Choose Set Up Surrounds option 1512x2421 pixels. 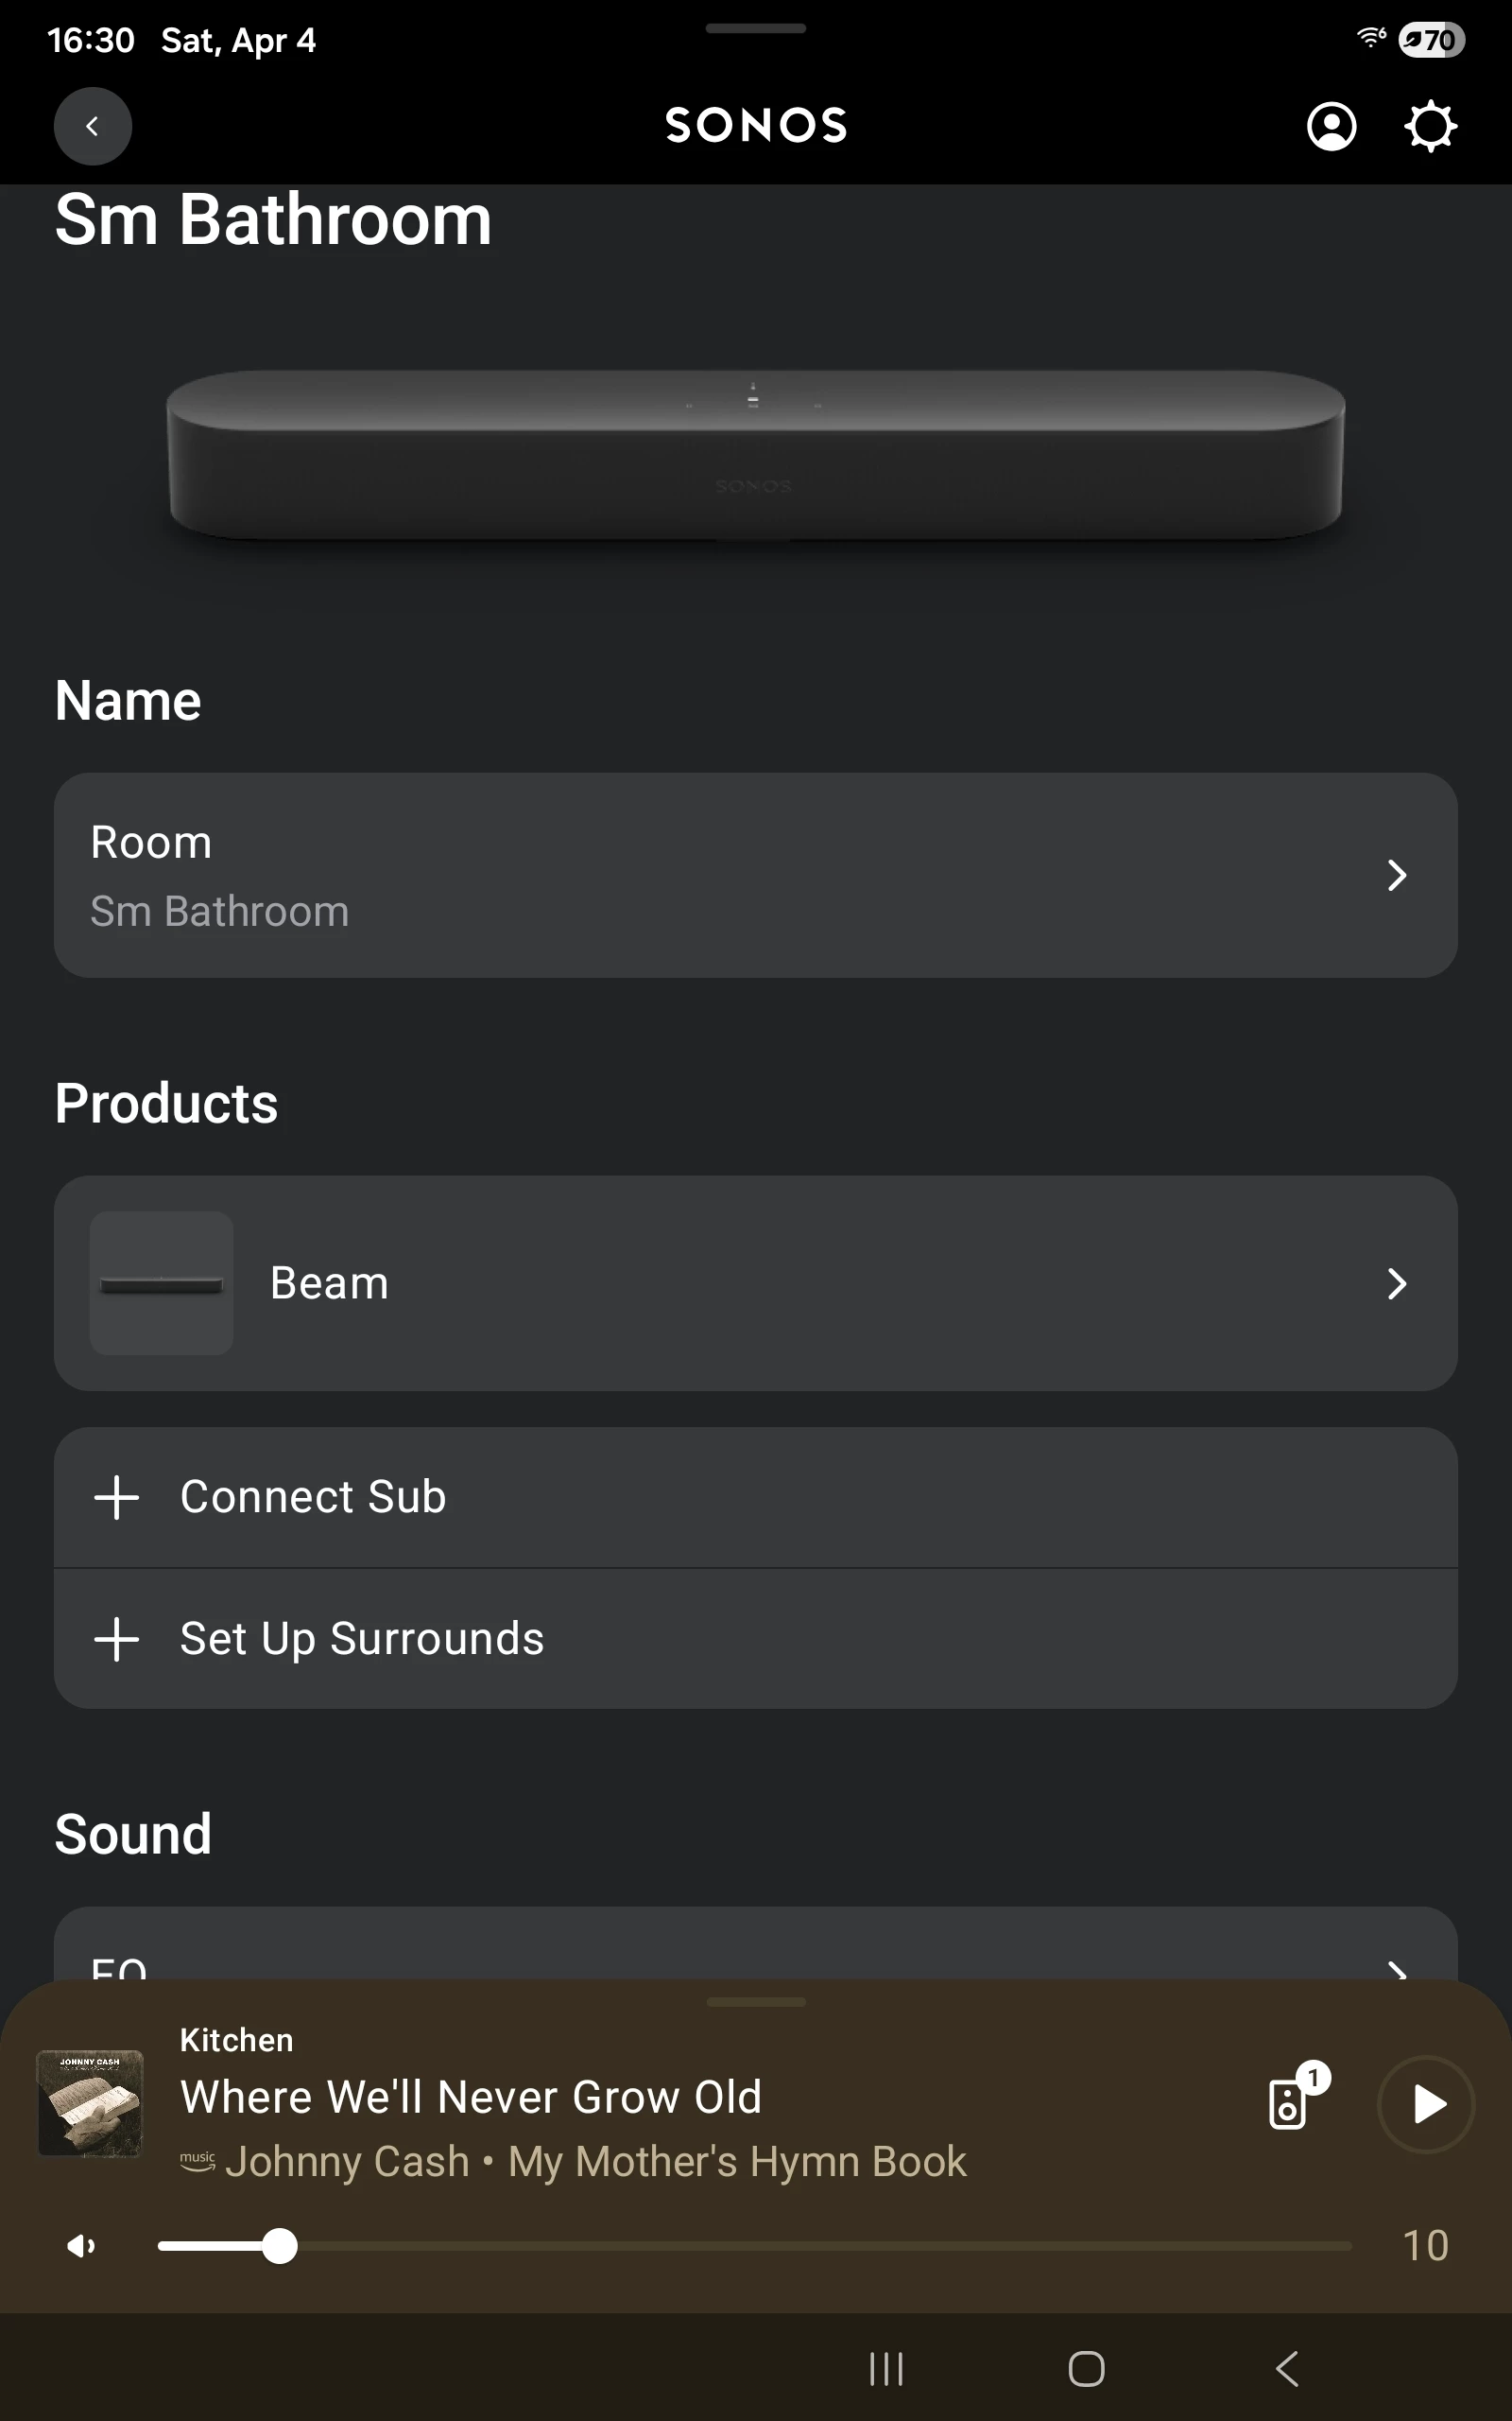[x=362, y=1639]
